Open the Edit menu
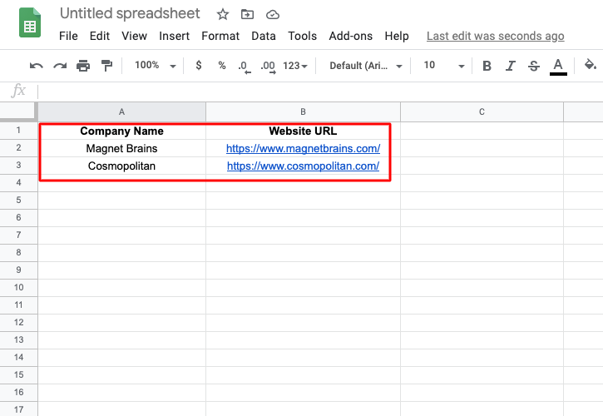Viewport: 603px width, 416px height. coord(100,36)
